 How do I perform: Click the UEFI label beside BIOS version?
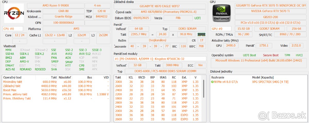[x=198, y=18]
